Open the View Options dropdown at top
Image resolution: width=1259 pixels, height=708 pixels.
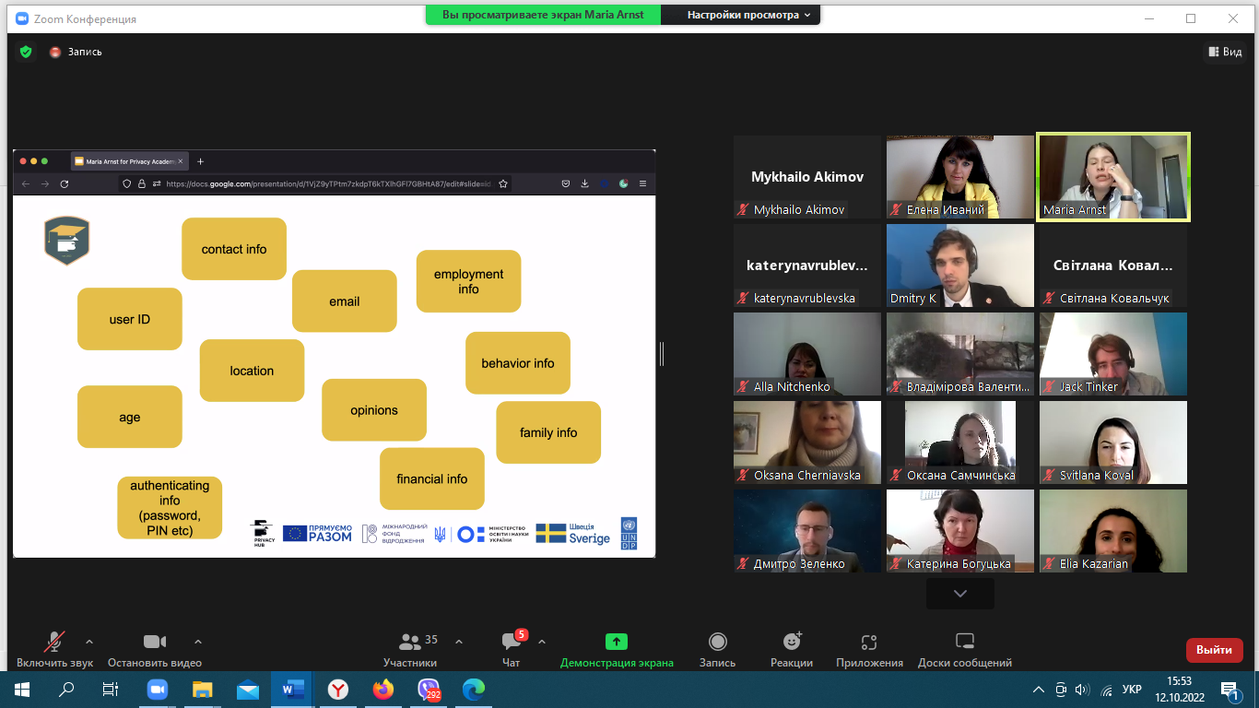(x=748, y=15)
